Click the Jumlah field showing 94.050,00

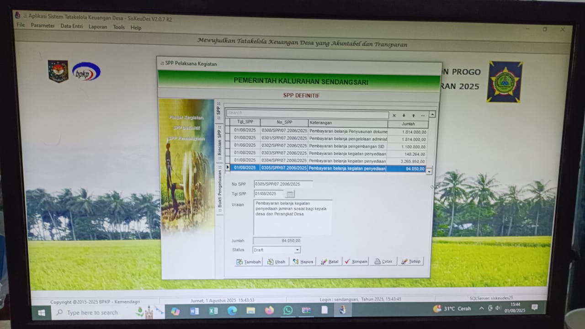pos(277,240)
